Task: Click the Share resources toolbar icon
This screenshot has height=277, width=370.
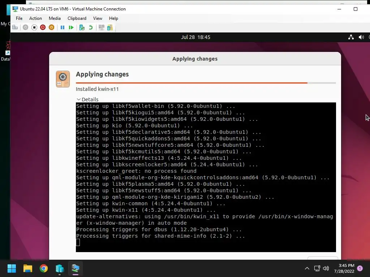Action: [x=110, y=27]
